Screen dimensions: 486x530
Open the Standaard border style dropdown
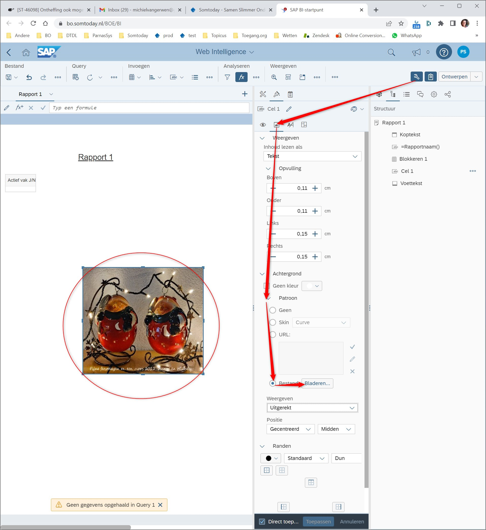[x=306, y=458]
